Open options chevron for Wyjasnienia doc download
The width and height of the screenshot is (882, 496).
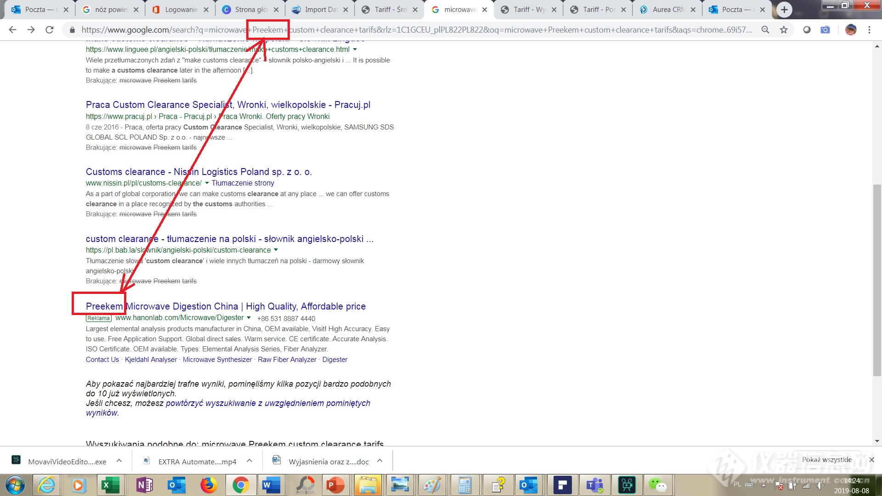380,461
